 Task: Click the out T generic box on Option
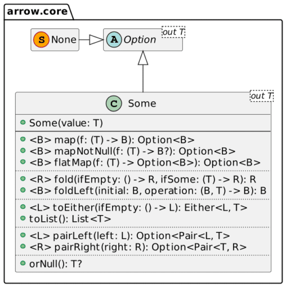pos(173,32)
